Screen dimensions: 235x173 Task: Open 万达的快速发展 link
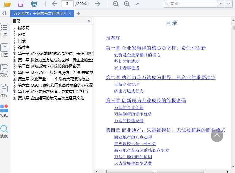(129, 121)
